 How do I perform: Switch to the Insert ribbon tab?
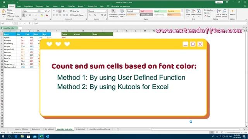(x=19, y=6)
